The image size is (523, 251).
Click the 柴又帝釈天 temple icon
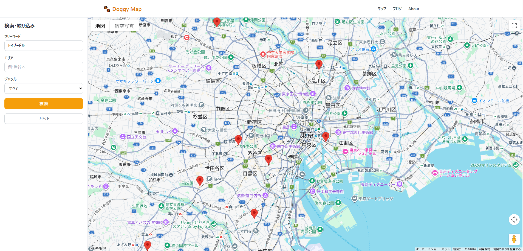click(394, 55)
